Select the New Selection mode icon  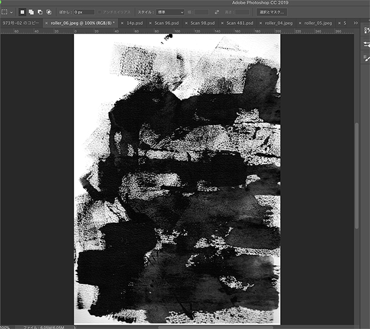[x=22, y=11]
